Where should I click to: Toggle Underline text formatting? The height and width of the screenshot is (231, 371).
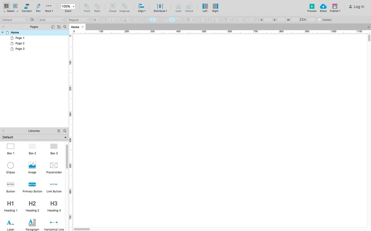coord(117,20)
